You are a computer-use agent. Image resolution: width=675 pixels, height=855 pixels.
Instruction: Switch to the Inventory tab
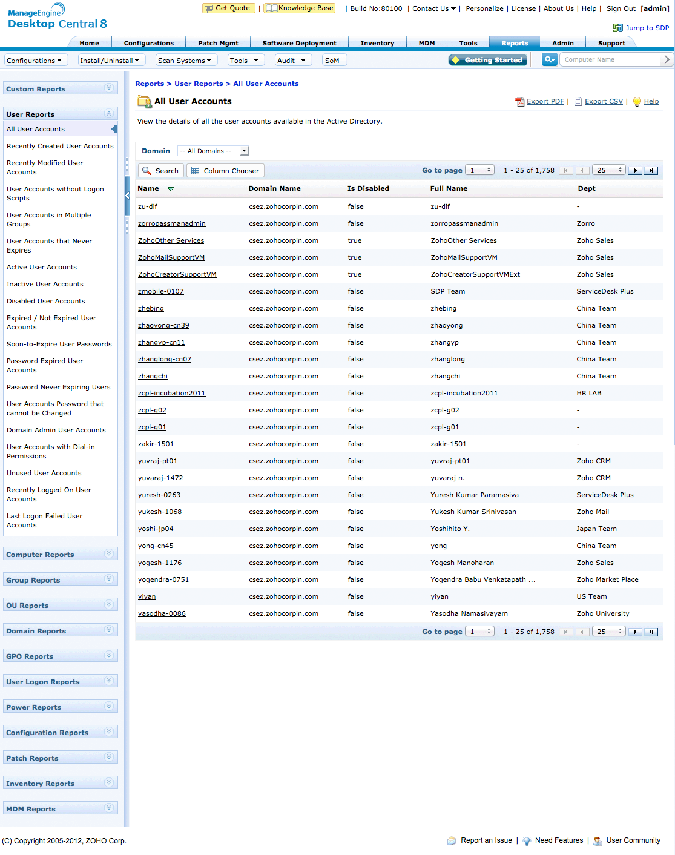pos(377,43)
